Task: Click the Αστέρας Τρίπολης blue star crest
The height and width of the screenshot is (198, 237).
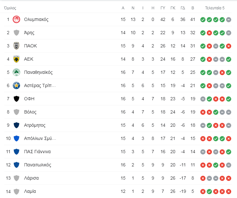Action: coord(16,85)
